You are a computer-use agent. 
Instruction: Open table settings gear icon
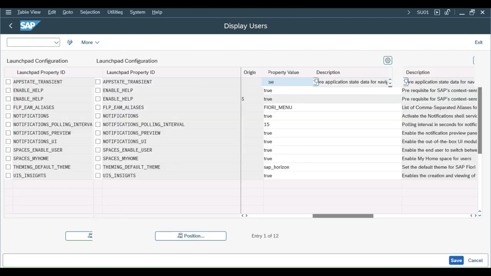(x=387, y=61)
